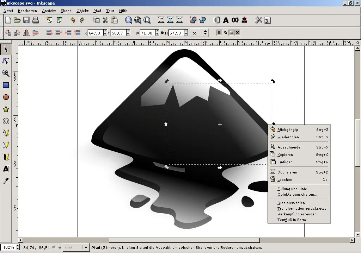Open the px units dropdown
Image resolution: width=361 pixels, height=253 pixels.
[200, 33]
